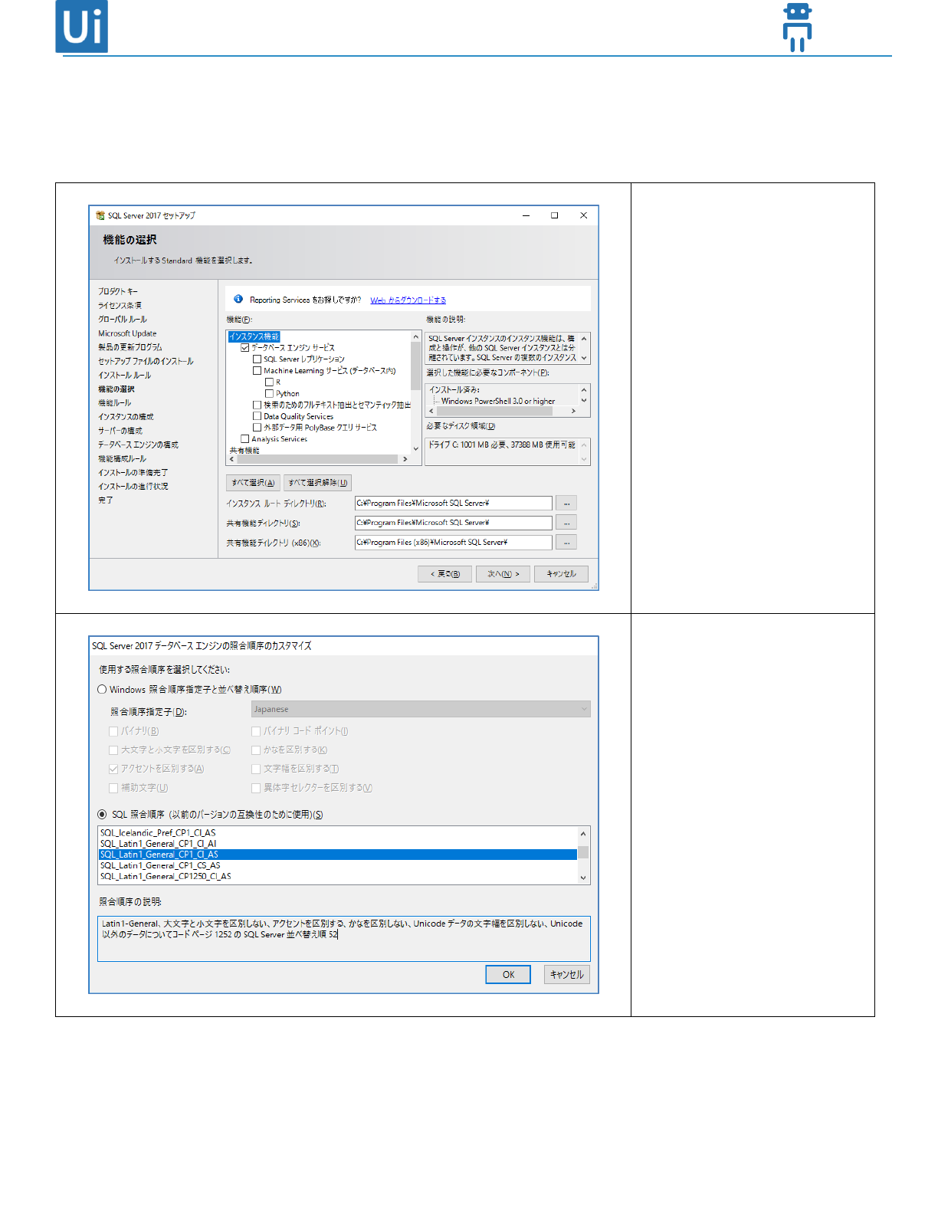938x1214 pixels.
Task: Check the Python feature checkbox
Action: pos(269,393)
